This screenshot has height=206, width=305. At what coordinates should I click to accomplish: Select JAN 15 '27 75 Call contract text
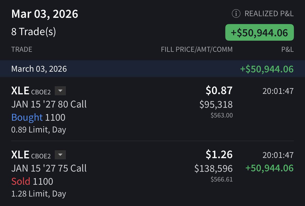pos(49,168)
